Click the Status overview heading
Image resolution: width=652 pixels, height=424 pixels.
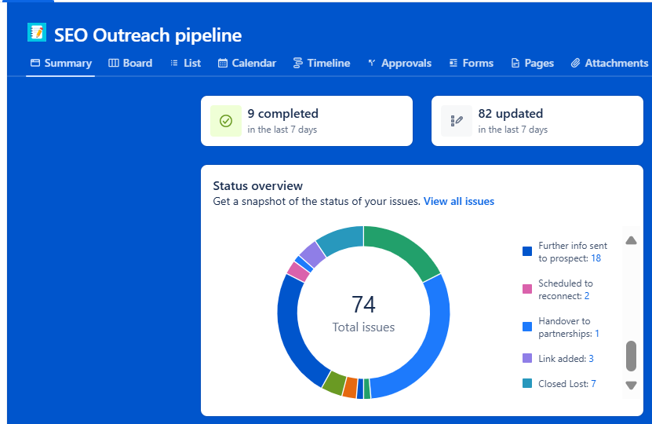coord(258,186)
